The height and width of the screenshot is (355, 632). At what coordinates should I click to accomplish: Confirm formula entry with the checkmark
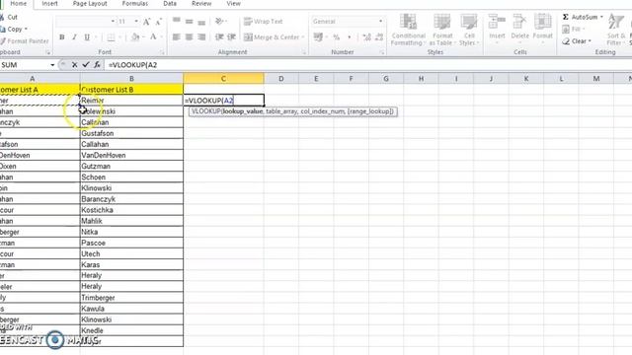tap(86, 64)
